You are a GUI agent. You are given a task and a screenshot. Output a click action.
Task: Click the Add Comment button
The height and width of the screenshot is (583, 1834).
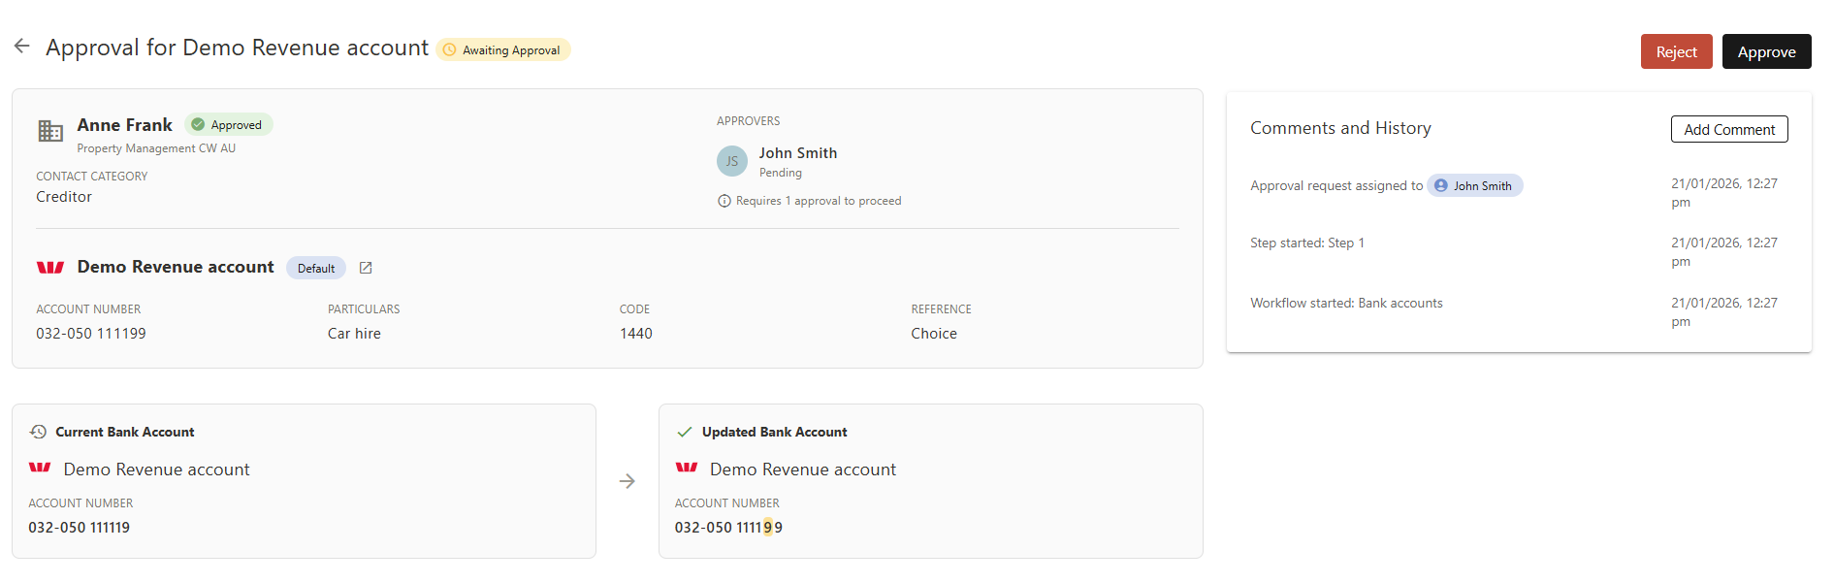tap(1728, 129)
